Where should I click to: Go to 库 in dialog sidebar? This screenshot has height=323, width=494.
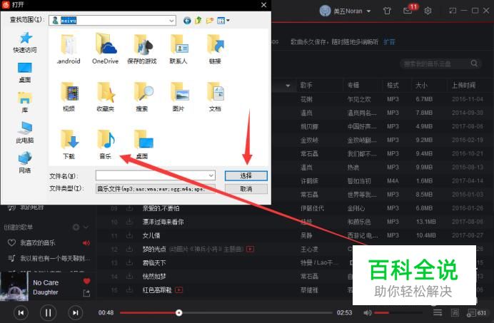(x=25, y=103)
